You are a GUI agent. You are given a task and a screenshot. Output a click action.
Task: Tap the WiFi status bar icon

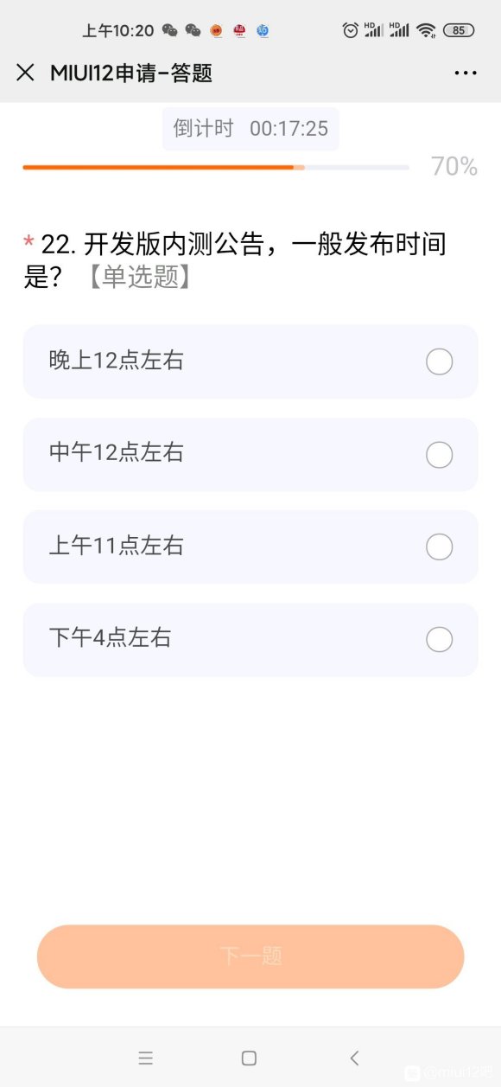tap(425, 30)
